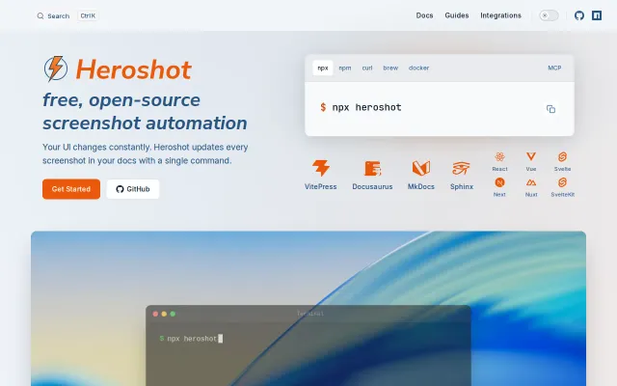Click the Docusaurus label
The width and height of the screenshot is (617, 386).
pos(372,186)
